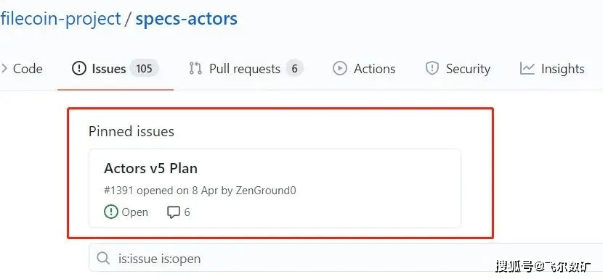603x279 pixels.
Task: Open the Actions tab
Action: [364, 69]
